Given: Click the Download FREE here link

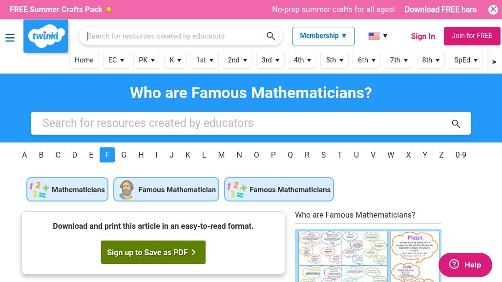Looking at the screenshot, I should (440, 10).
